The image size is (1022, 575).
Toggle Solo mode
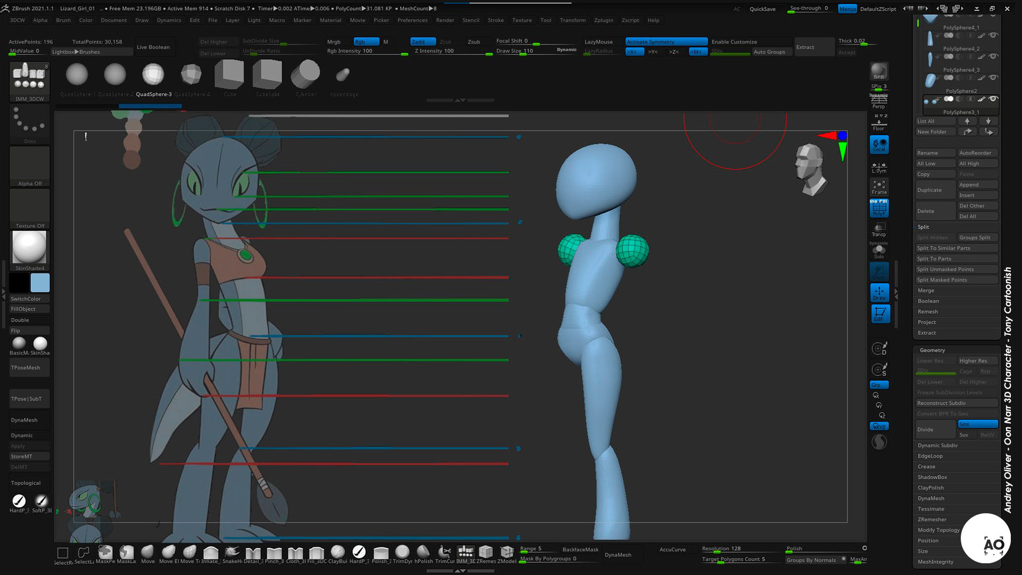pos(879,251)
